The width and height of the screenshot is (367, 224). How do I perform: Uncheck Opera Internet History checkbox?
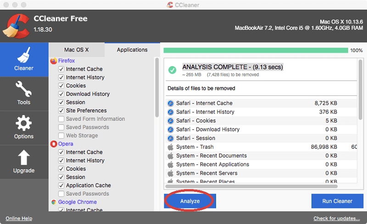point(61,161)
